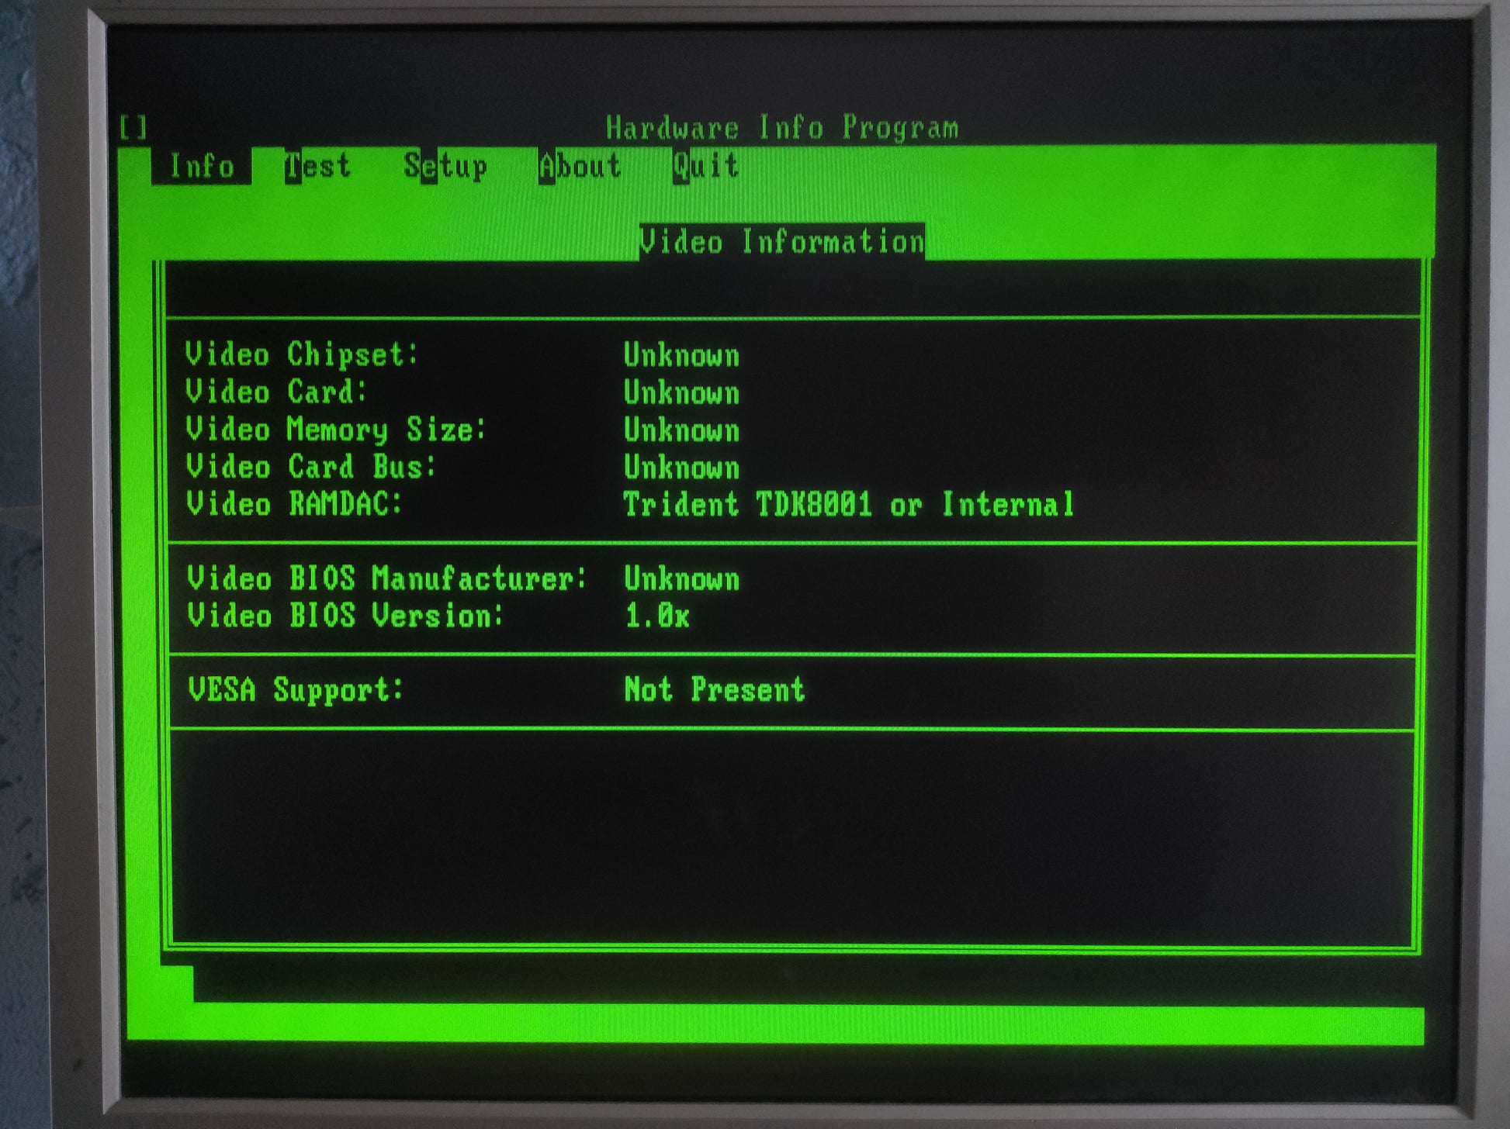
Task: Click the Video Card Unknown value
Action: coord(681,392)
